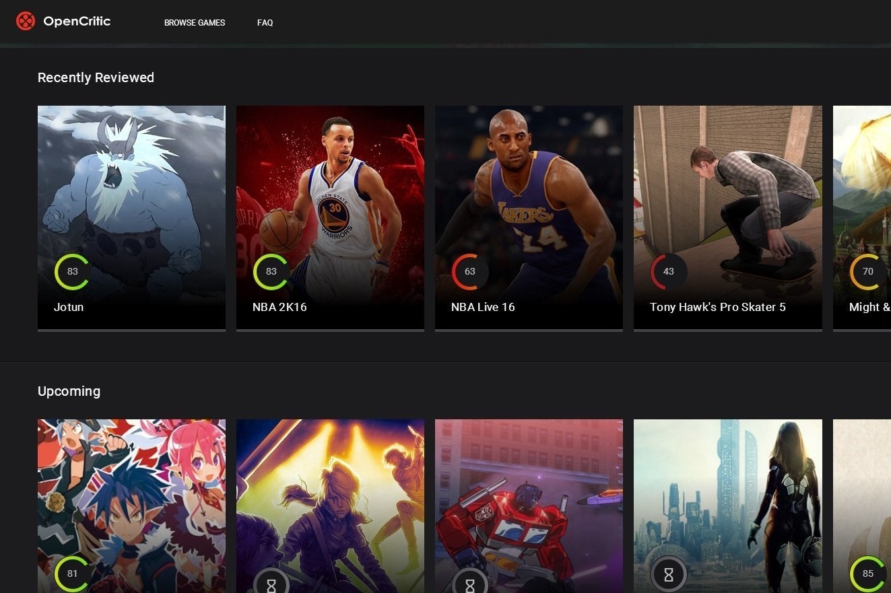Open the "Might &" game title
The image size is (891, 593).
click(869, 308)
